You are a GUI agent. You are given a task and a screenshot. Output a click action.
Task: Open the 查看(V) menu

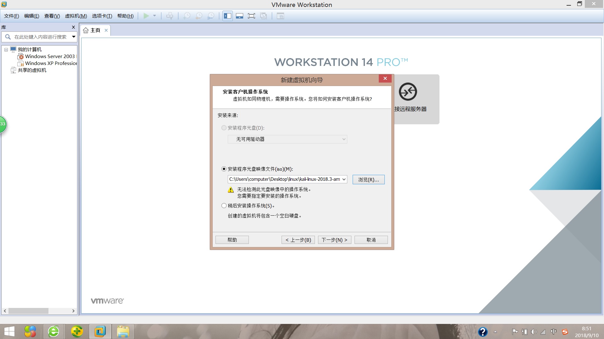(52, 16)
